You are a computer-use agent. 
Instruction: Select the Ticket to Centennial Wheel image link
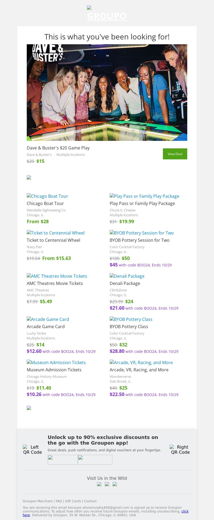56,233
